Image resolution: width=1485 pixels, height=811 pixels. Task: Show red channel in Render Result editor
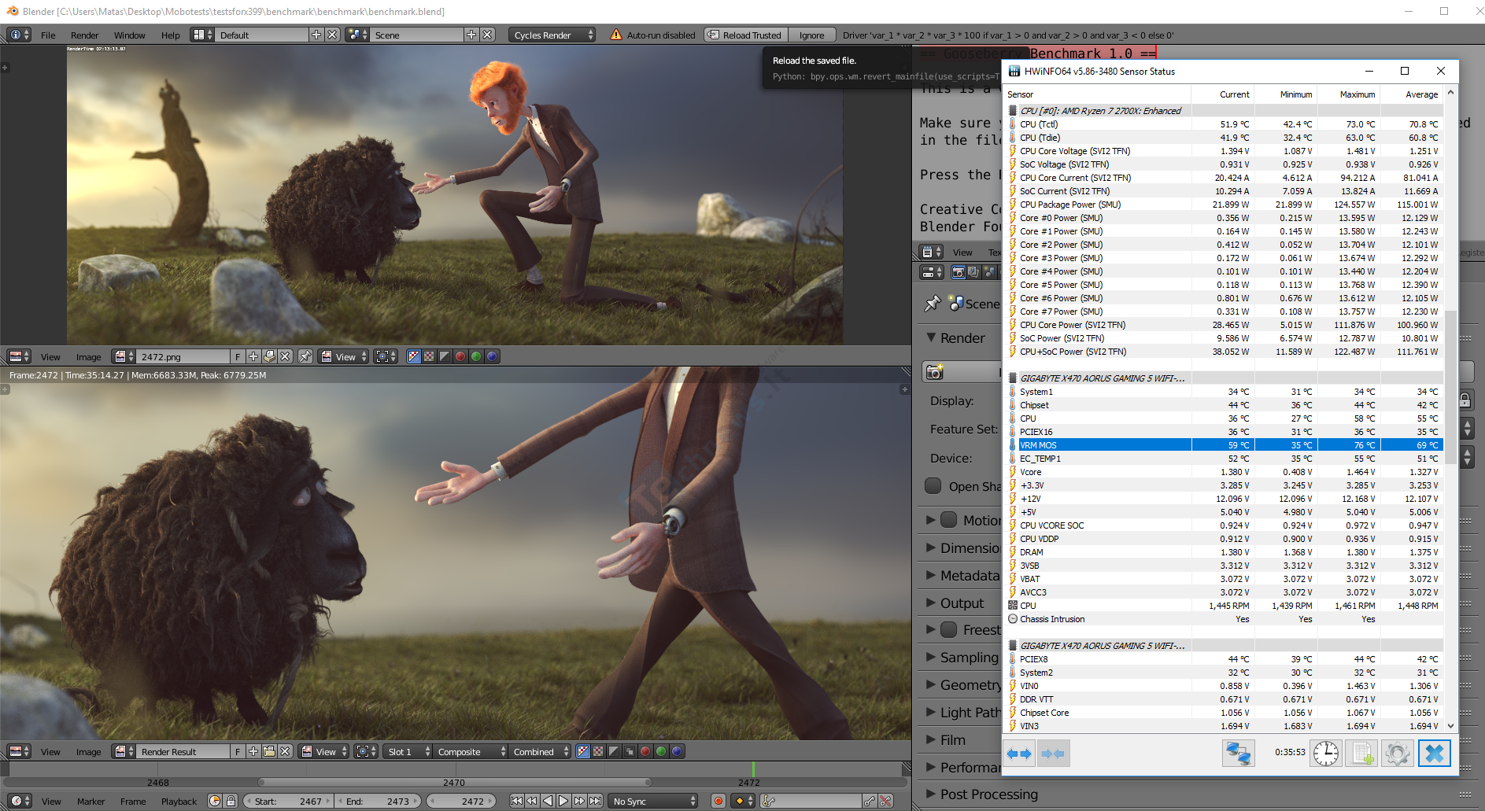pos(645,751)
